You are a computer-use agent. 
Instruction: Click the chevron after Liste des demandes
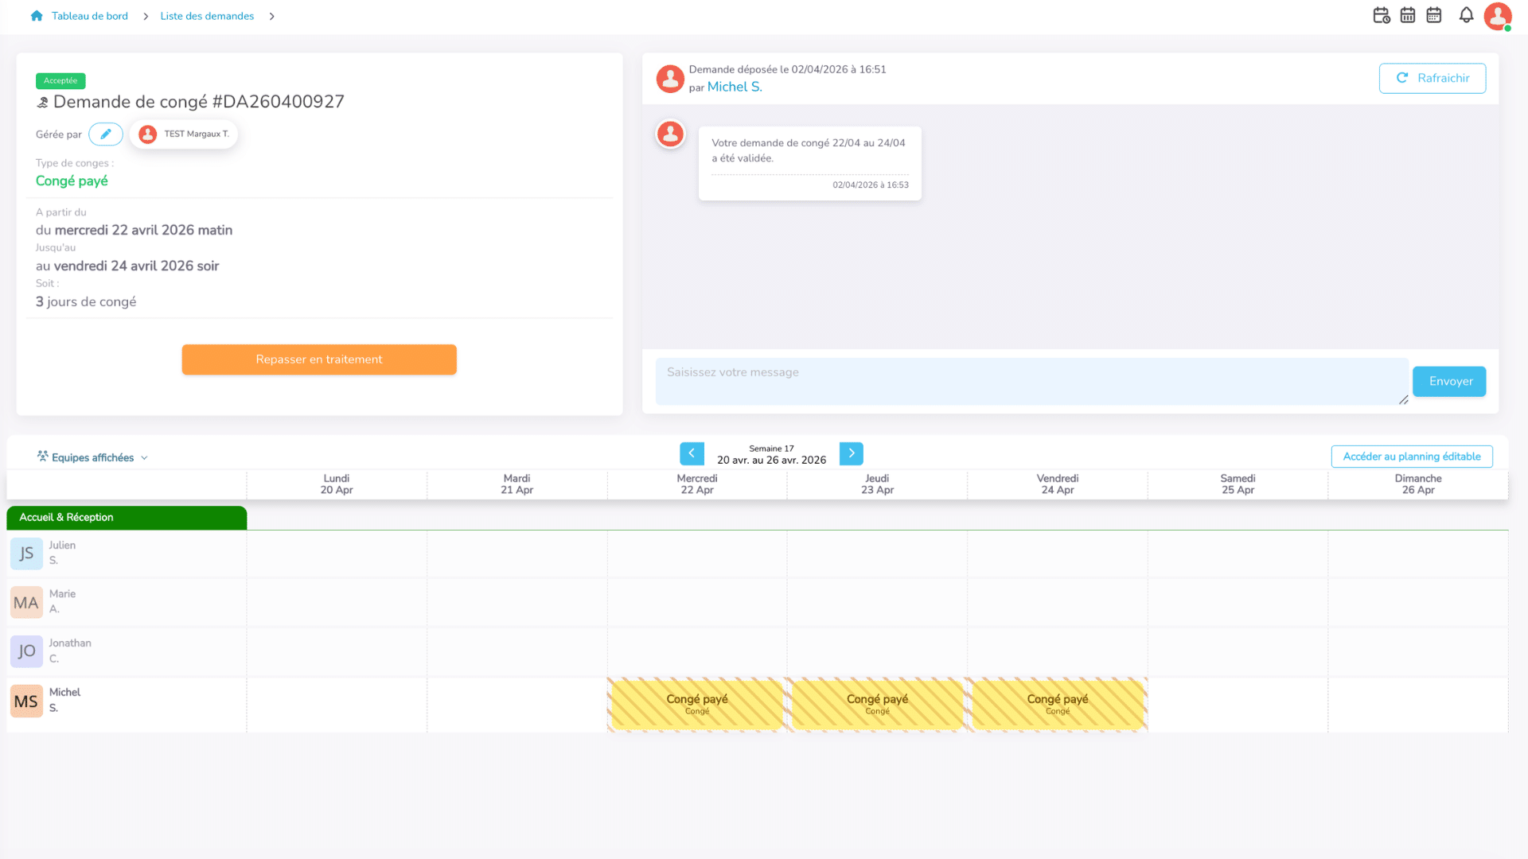[x=271, y=16]
